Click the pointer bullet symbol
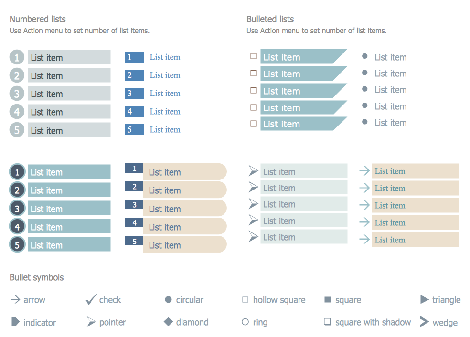Screen dimensions: 470x337 click(91, 322)
